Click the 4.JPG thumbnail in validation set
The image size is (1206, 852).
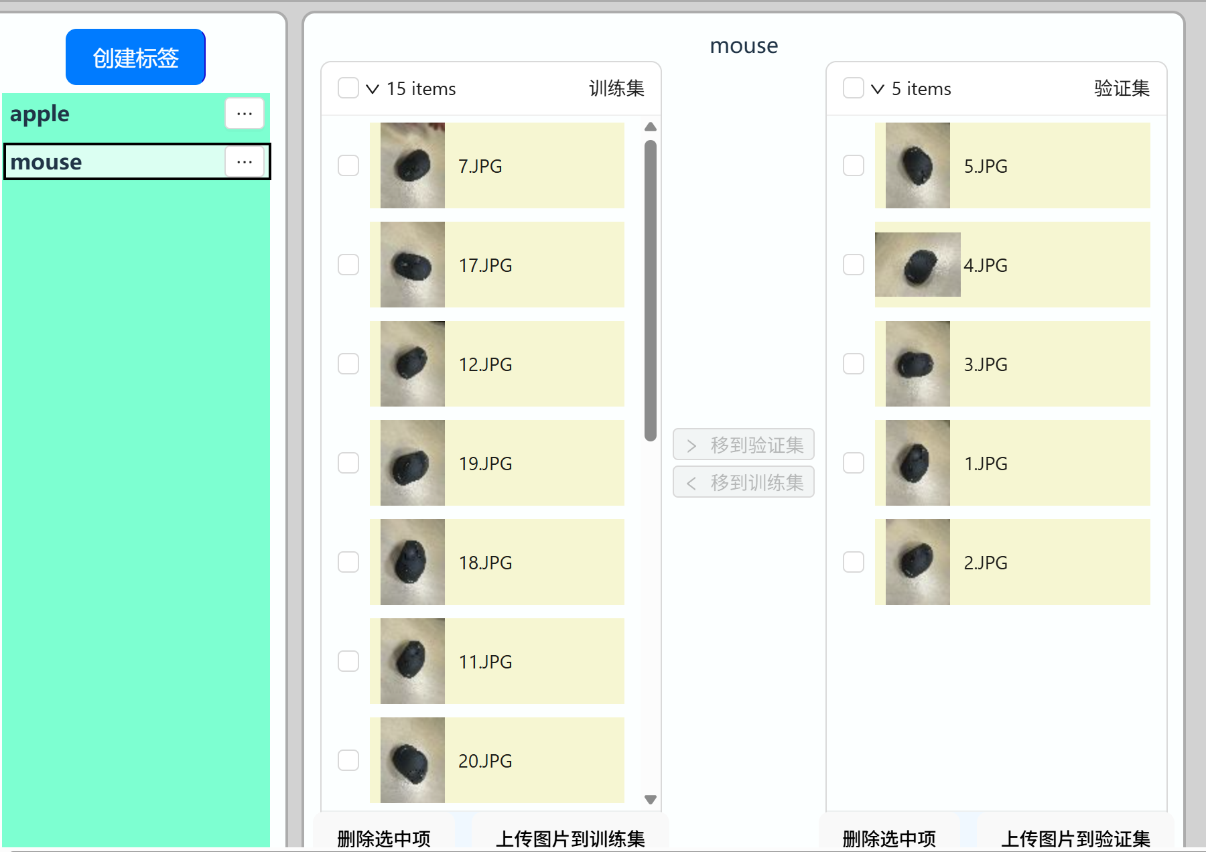tap(917, 265)
